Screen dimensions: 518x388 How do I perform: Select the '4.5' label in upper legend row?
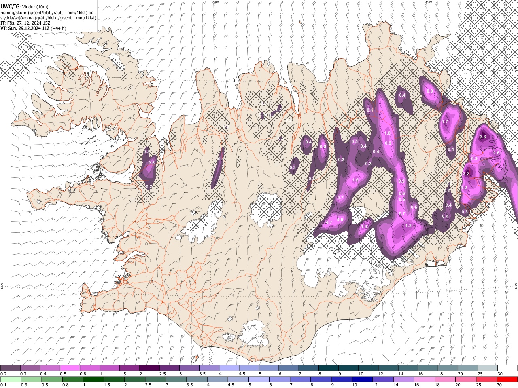[x=242, y=374]
